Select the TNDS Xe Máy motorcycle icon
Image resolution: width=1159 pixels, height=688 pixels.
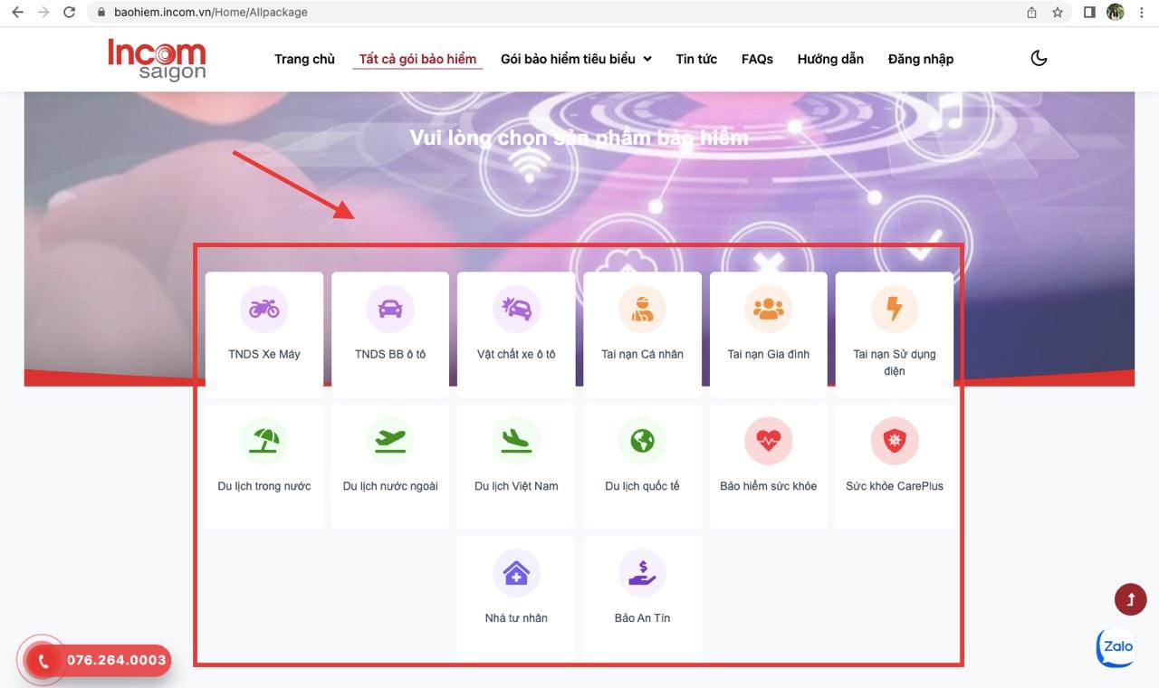[x=263, y=309]
